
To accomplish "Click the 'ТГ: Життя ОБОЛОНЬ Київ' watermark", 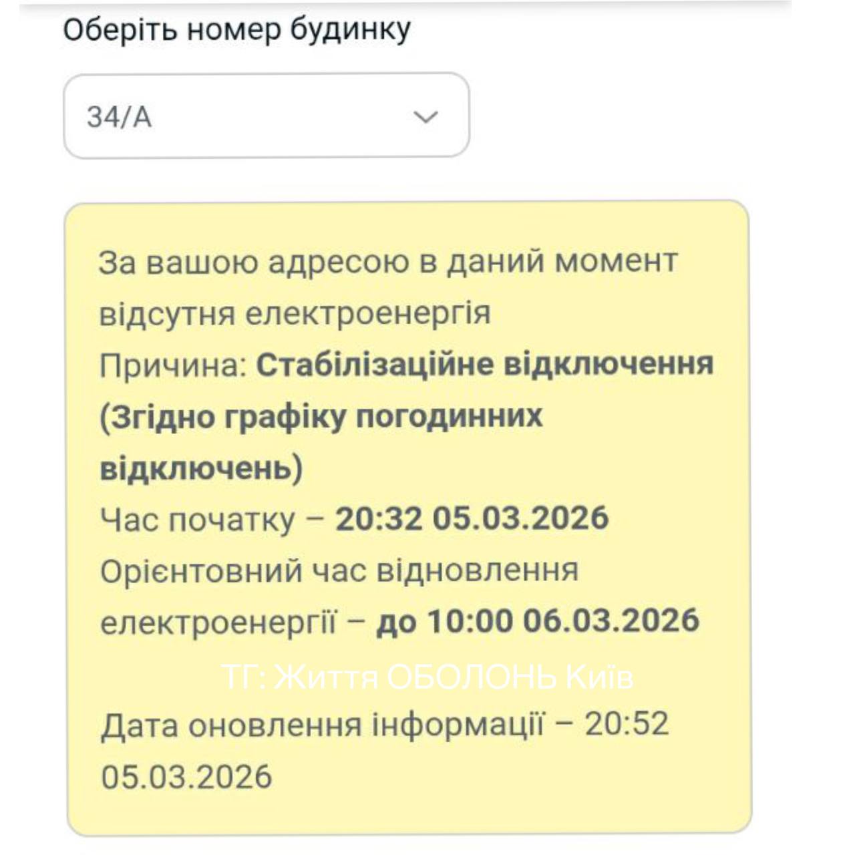I will pyautogui.click(x=427, y=677).
